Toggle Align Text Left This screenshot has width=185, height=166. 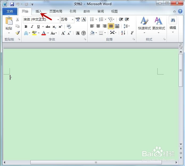[x=92, y=26]
